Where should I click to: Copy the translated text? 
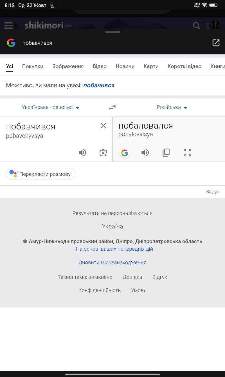pos(166,152)
